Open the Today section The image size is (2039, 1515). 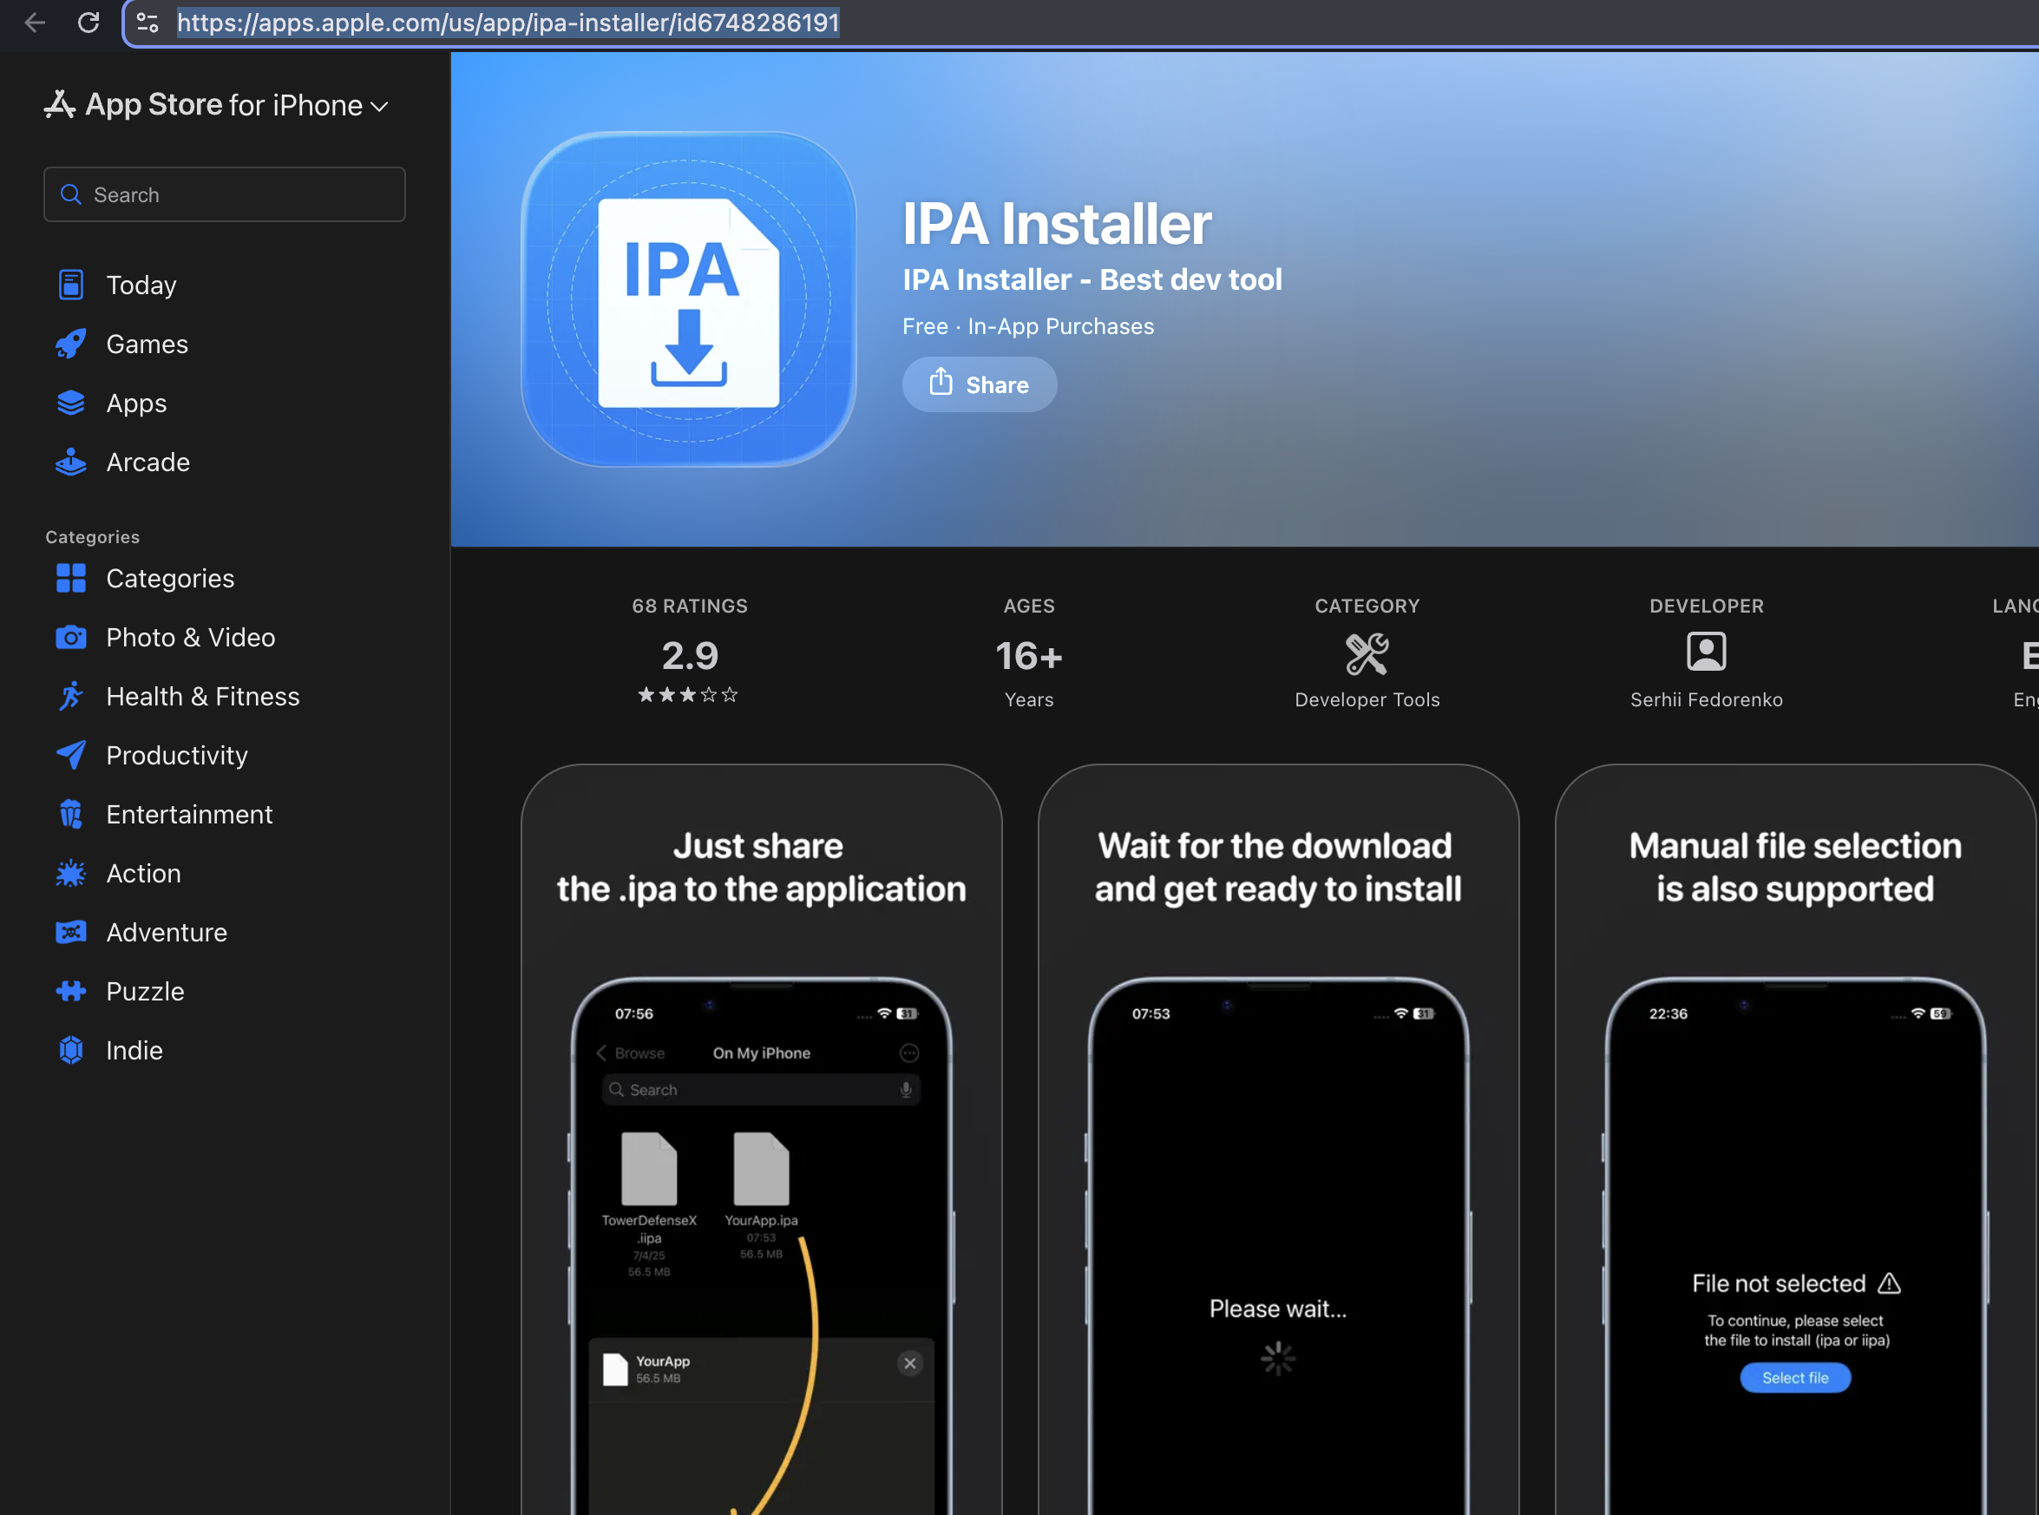(141, 285)
